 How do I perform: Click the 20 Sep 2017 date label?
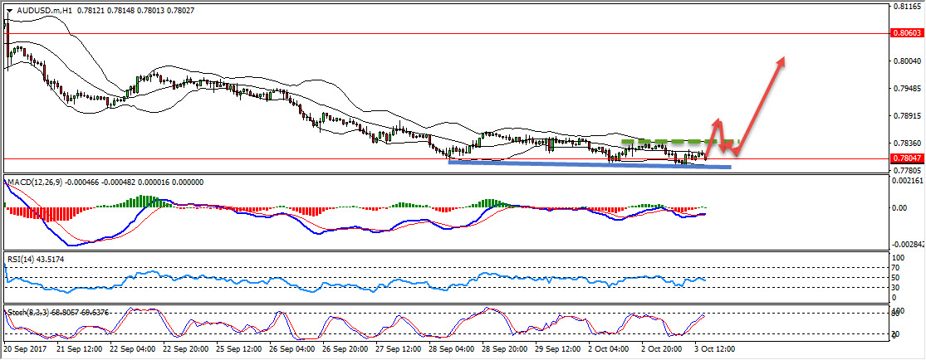pos(25,351)
